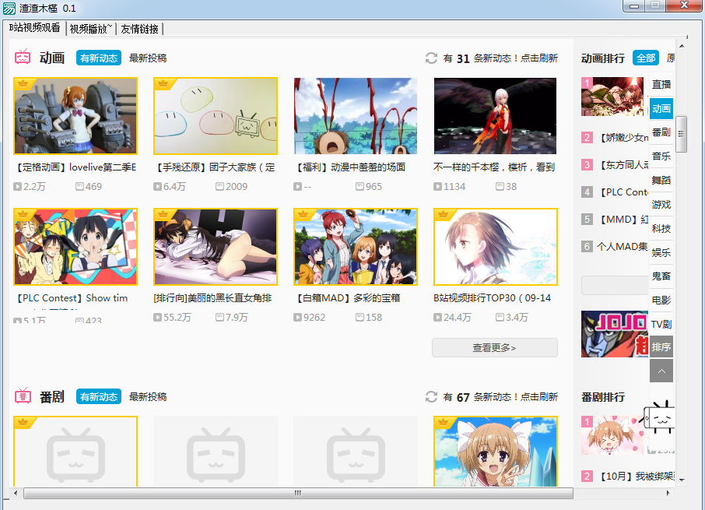Open the PLC Contest Show tim thumbnail
The height and width of the screenshot is (510, 705).
coord(75,247)
